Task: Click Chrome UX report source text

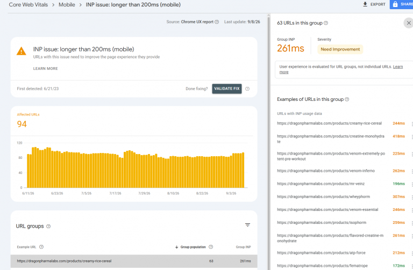Action: point(197,22)
